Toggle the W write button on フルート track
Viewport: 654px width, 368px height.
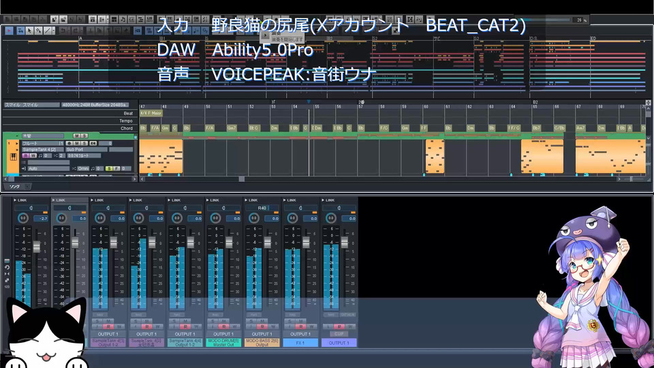coord(33,155)
